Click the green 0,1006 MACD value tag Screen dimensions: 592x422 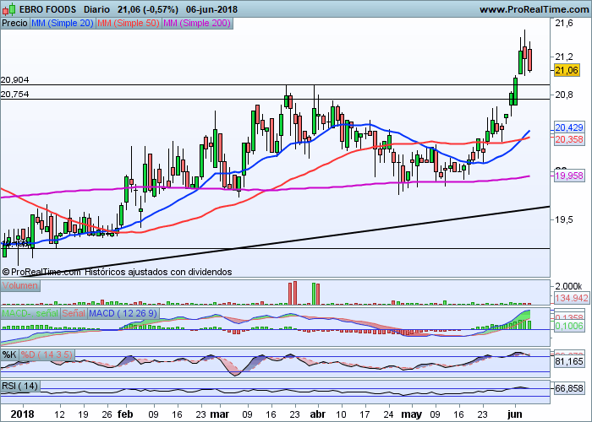(569, 326)
